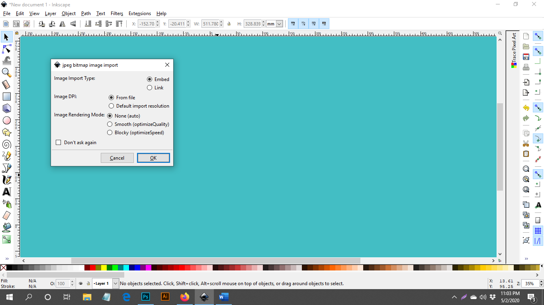Pick the Tweak objects tool
This screenshot has width=544, height=305.
(x=7, y=61)
